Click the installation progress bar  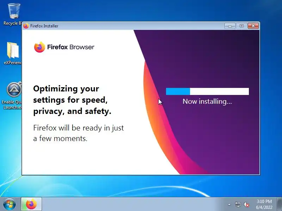207,91
